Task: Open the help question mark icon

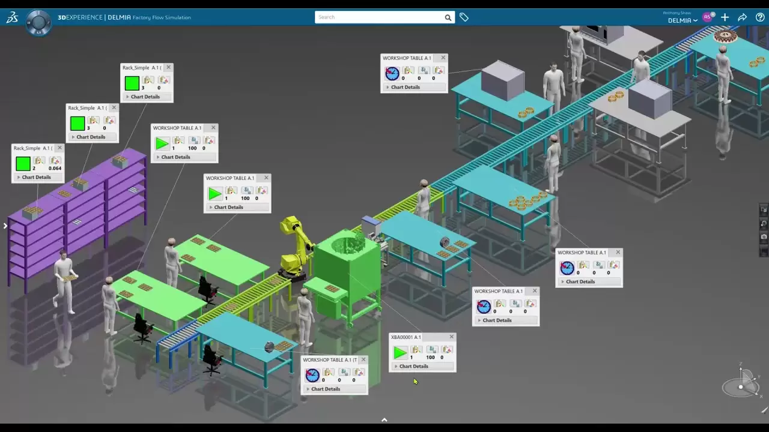Action: pos(760,17)
